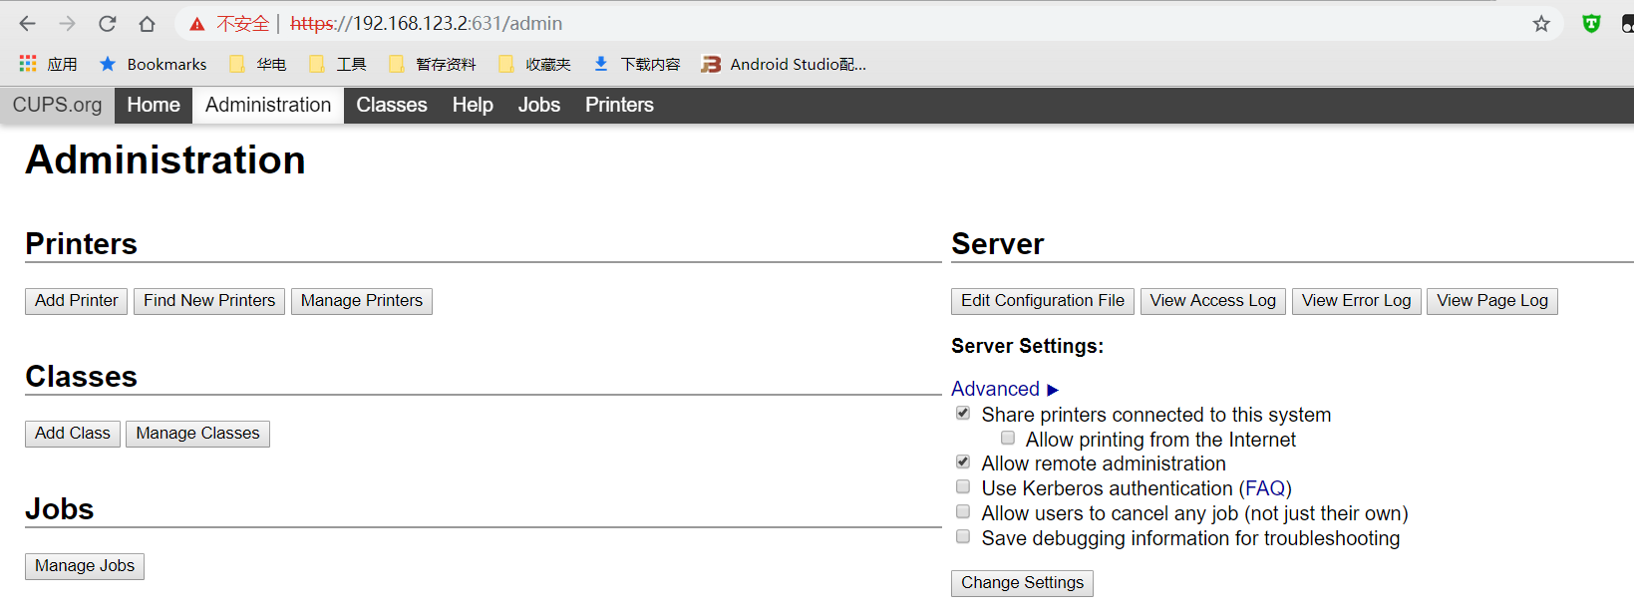Click the Add Printer button
The width and height of the screenshot is (1634, 615).
coord(76,301)
